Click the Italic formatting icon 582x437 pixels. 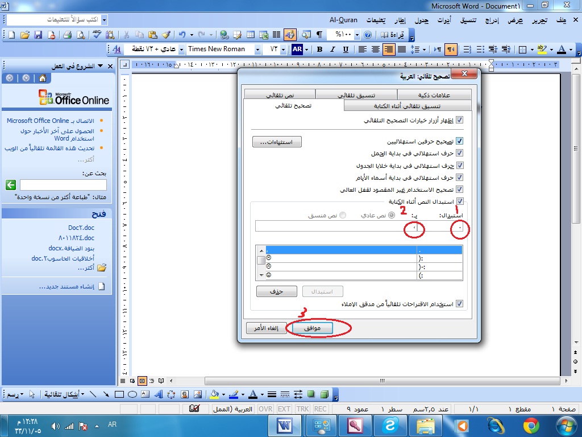[x=332, y=49]
